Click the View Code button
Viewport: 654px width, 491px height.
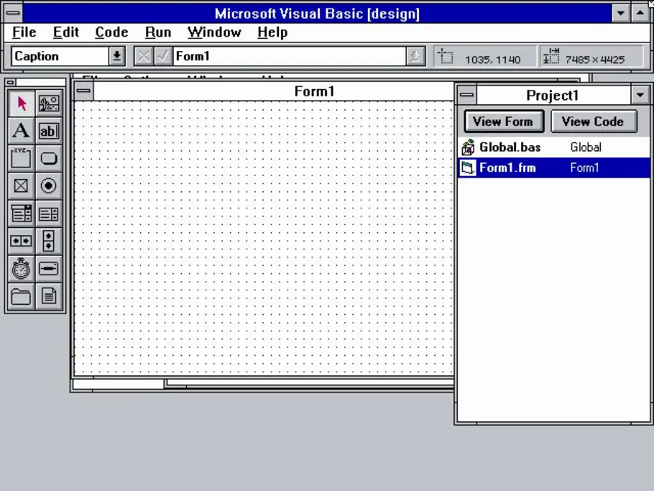(593, 121)
